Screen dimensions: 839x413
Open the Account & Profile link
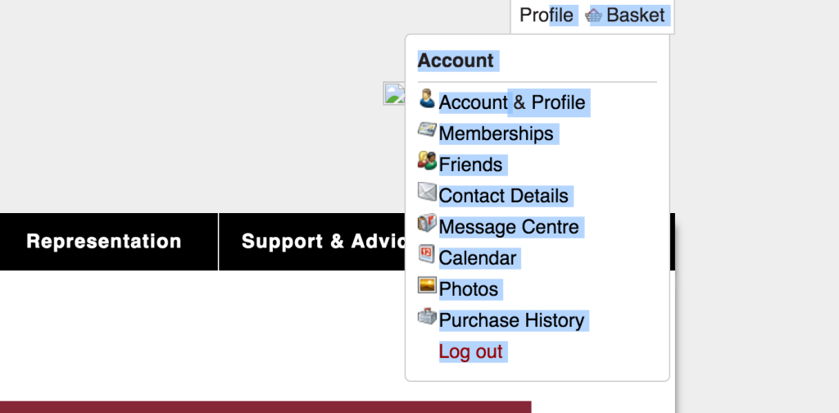coord(512,102)
